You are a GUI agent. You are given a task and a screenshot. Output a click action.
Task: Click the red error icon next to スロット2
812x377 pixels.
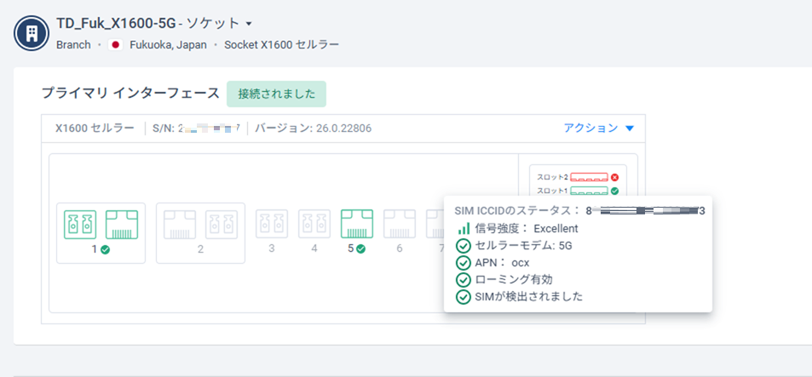(x=614, y=177)
